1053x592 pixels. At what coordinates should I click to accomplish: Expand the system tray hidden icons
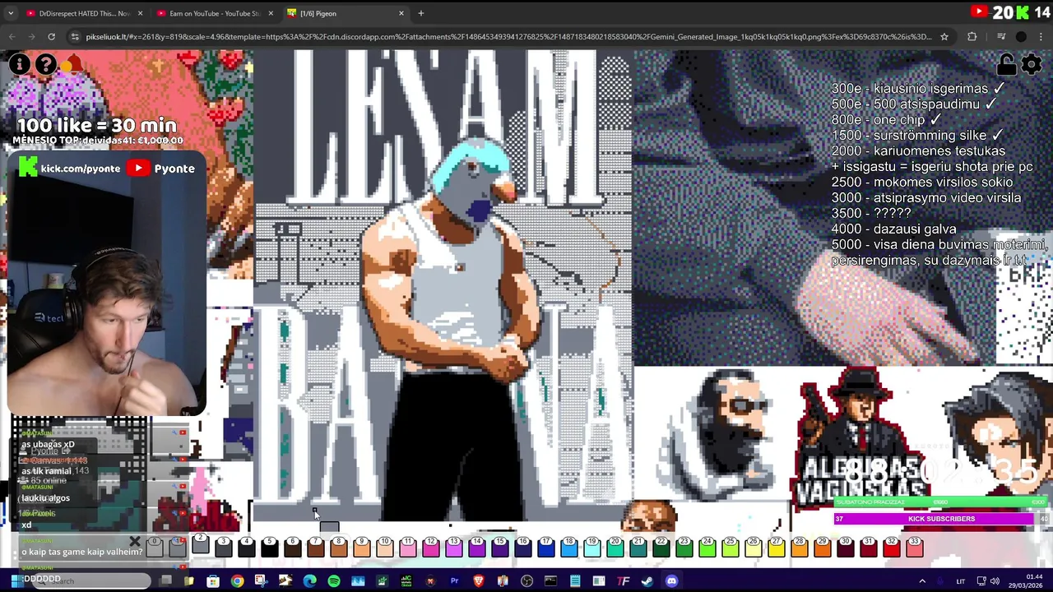922,581
